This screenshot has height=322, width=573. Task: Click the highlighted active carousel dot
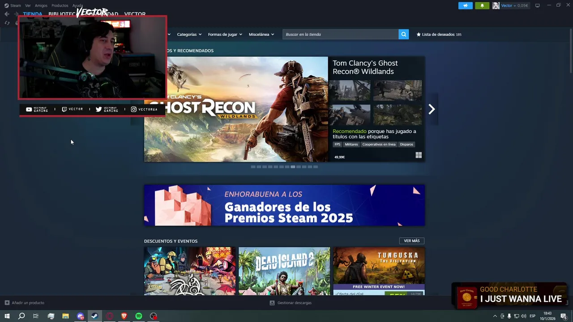[293, 167]
